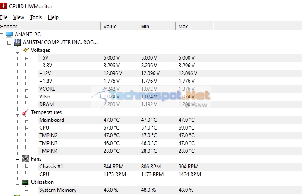Viewport: 302px width, 196px height.
Task: Click the 12.096 V current value
Action: tap(113, 73)
